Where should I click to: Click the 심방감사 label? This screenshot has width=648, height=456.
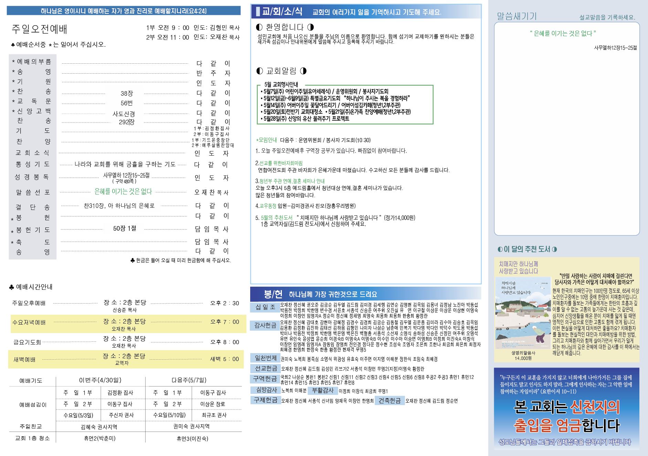click(266, 390)
